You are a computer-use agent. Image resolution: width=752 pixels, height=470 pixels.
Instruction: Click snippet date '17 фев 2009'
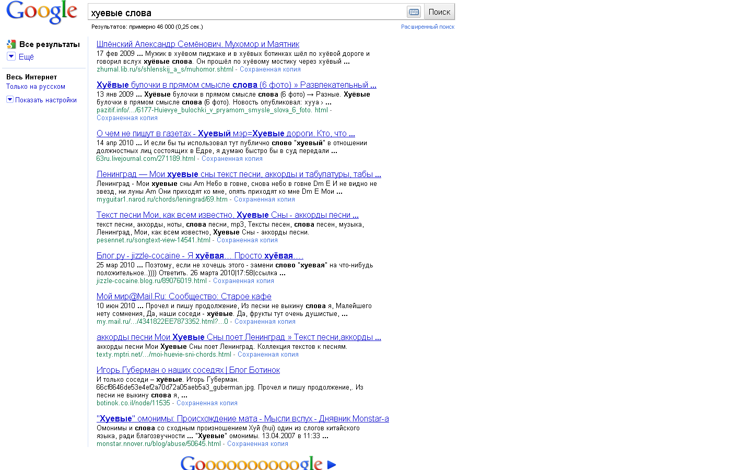pos(115,53)
